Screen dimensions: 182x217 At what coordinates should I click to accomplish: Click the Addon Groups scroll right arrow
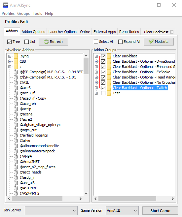(172, 199)
